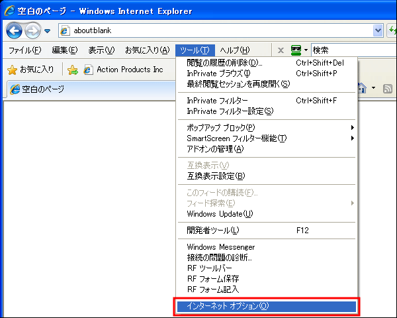Open 開発者ツール(L) from menu
The image size is (397, 318).
tap(267, 231)
